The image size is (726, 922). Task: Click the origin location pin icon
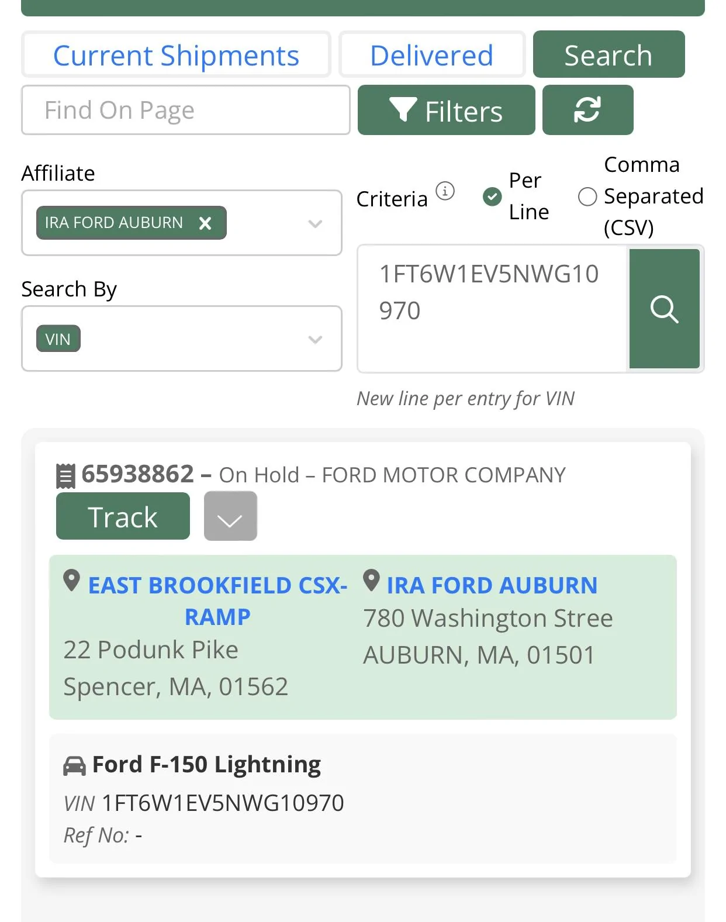tap(71, 581)
